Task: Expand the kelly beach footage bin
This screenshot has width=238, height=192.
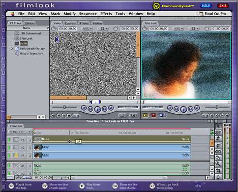Action: [x=12, y=49]
